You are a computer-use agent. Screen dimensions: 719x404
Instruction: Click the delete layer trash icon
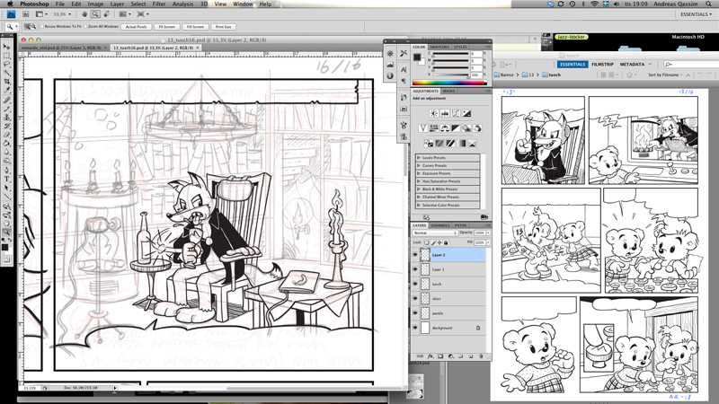pyautogui.click(x=481, y=356)
